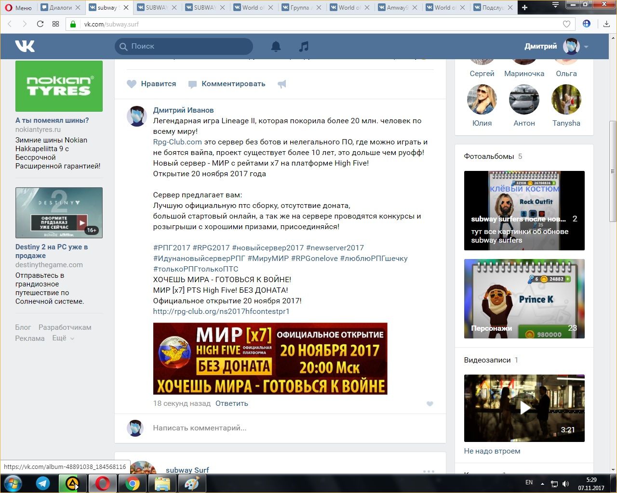Open Tanysha's profile avatar

[566, 100]
